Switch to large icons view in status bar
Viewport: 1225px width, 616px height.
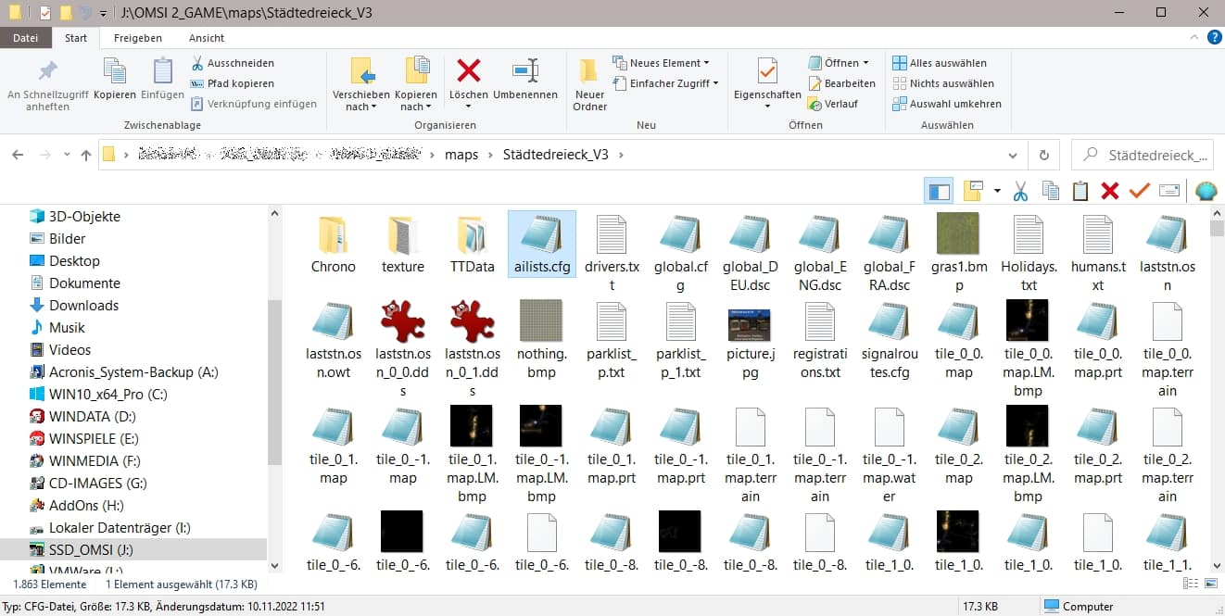tap(1210, 584)
